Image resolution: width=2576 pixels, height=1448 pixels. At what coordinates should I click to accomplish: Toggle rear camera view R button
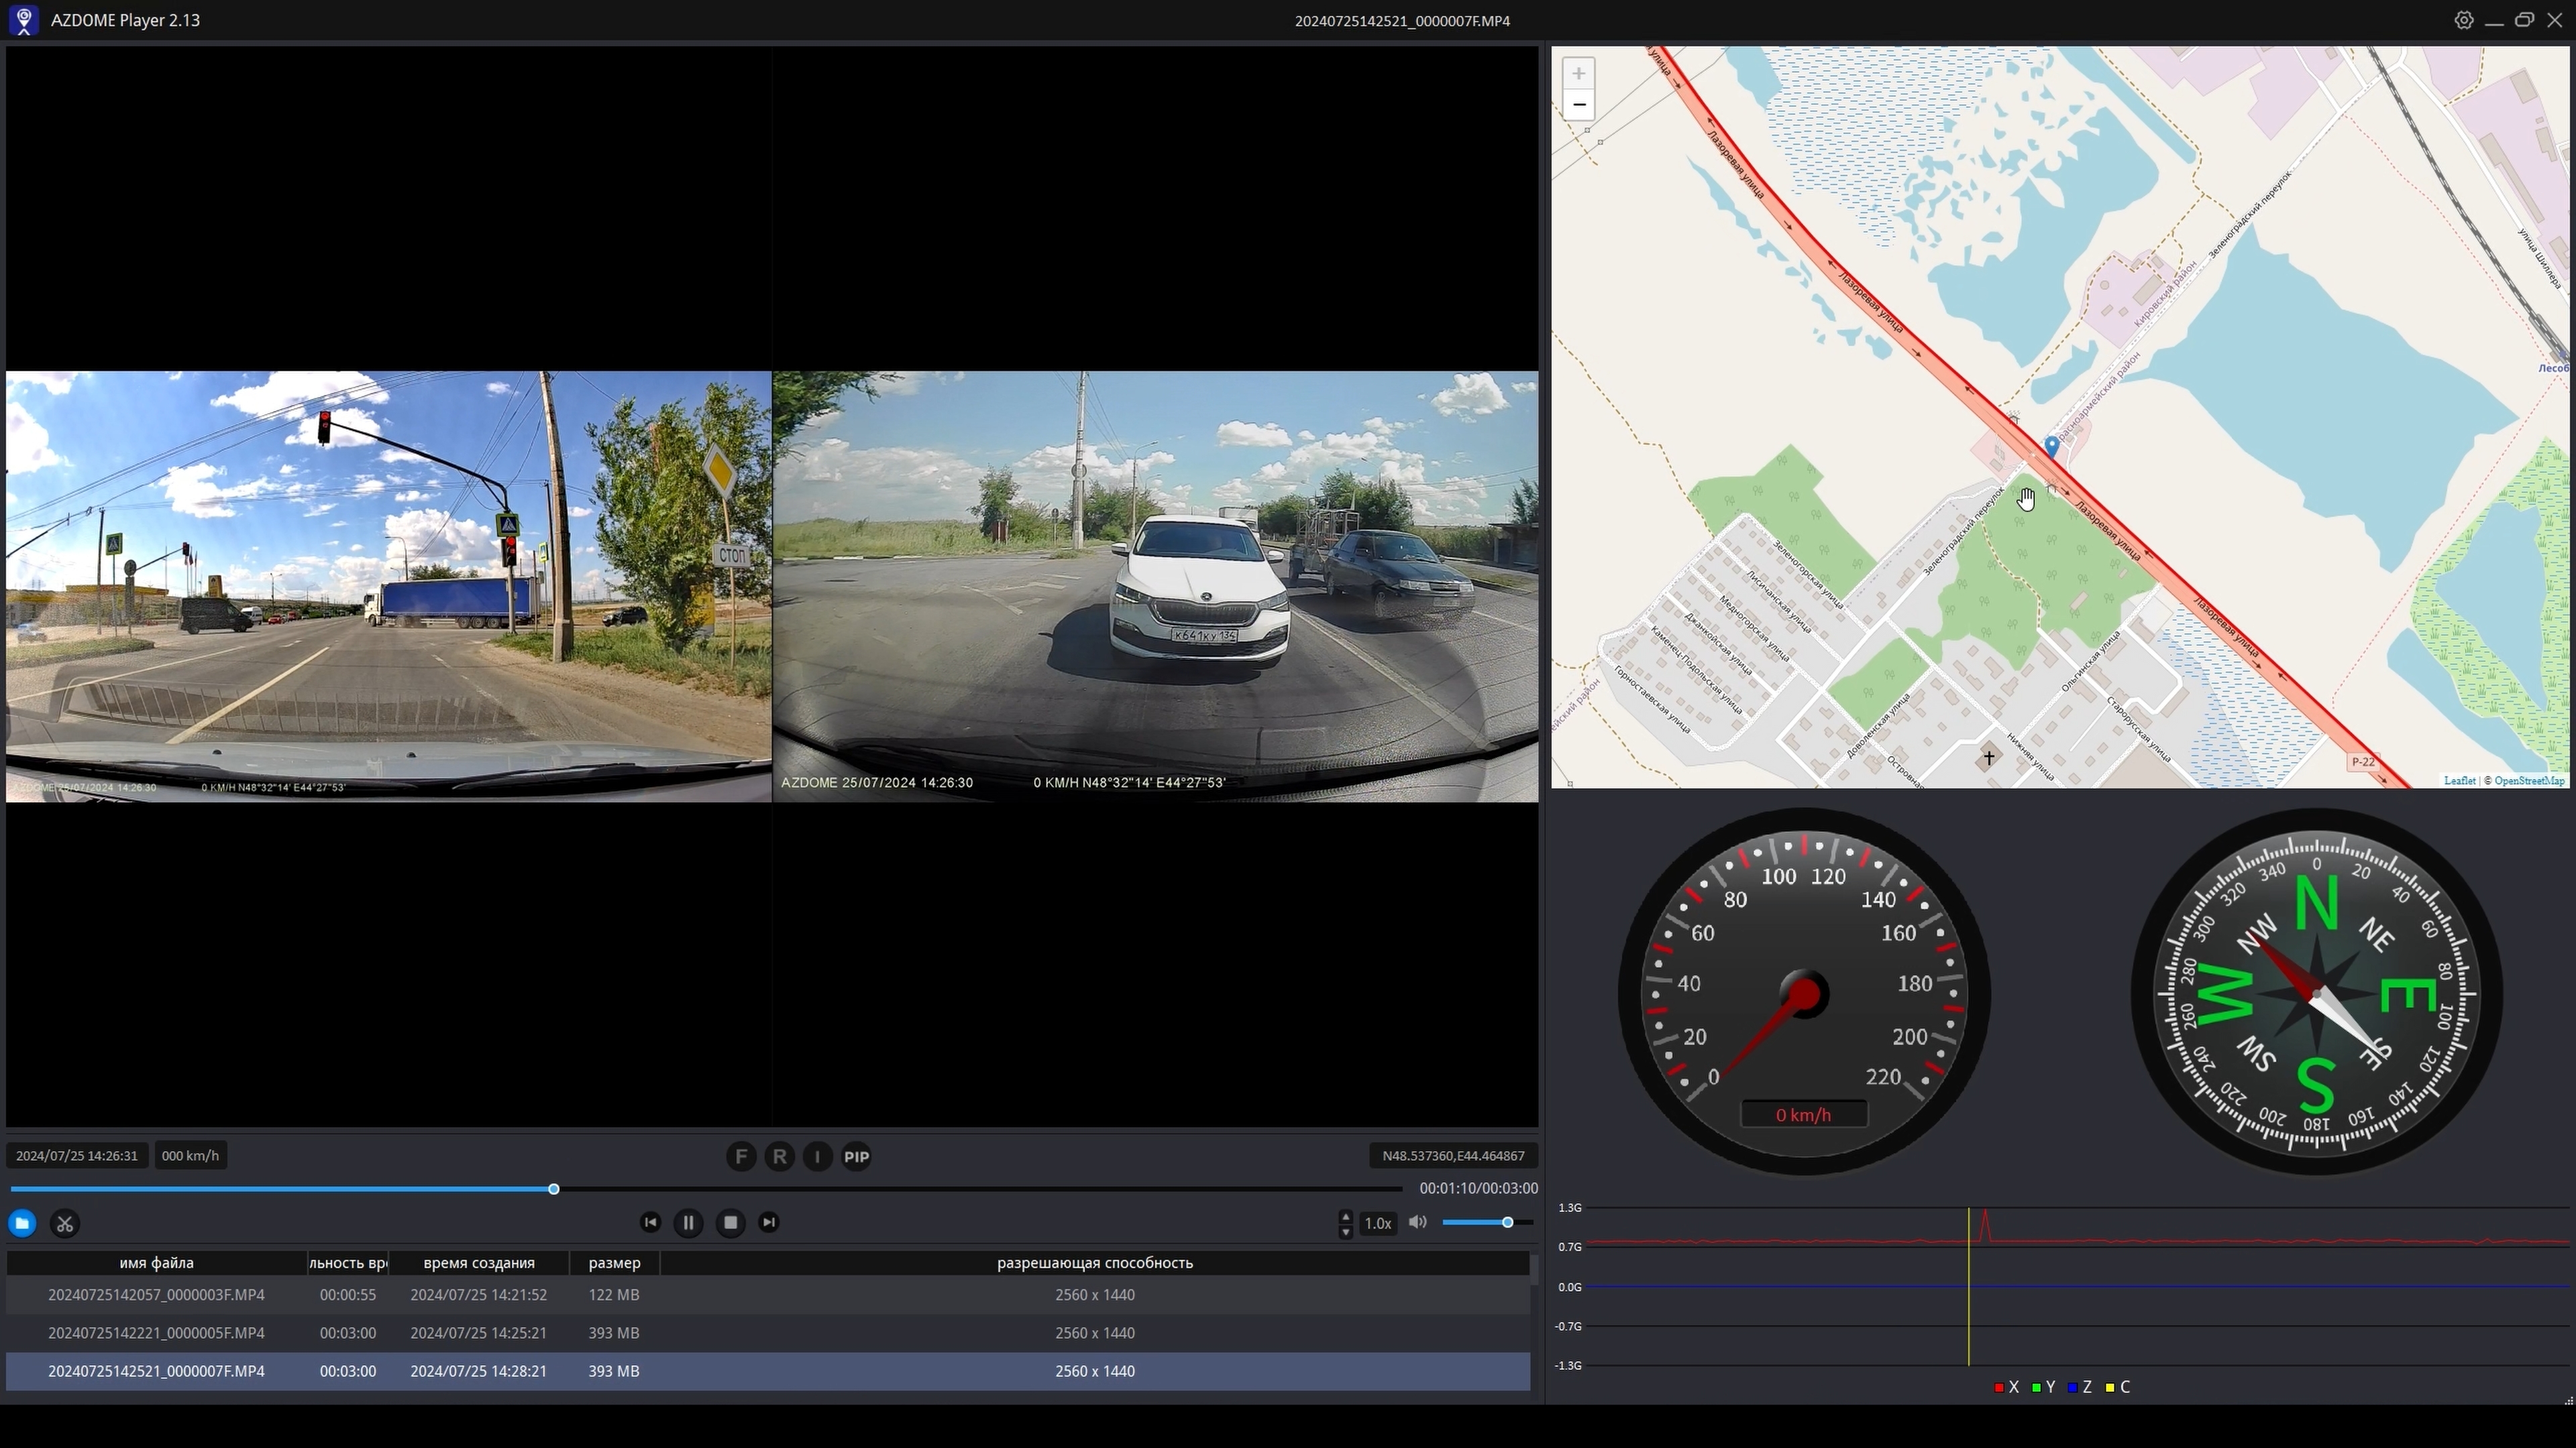[x=779, y=1156]
